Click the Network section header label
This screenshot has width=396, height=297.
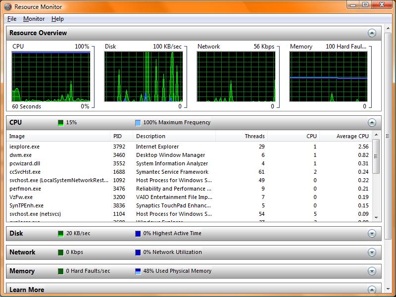point(22,252)
